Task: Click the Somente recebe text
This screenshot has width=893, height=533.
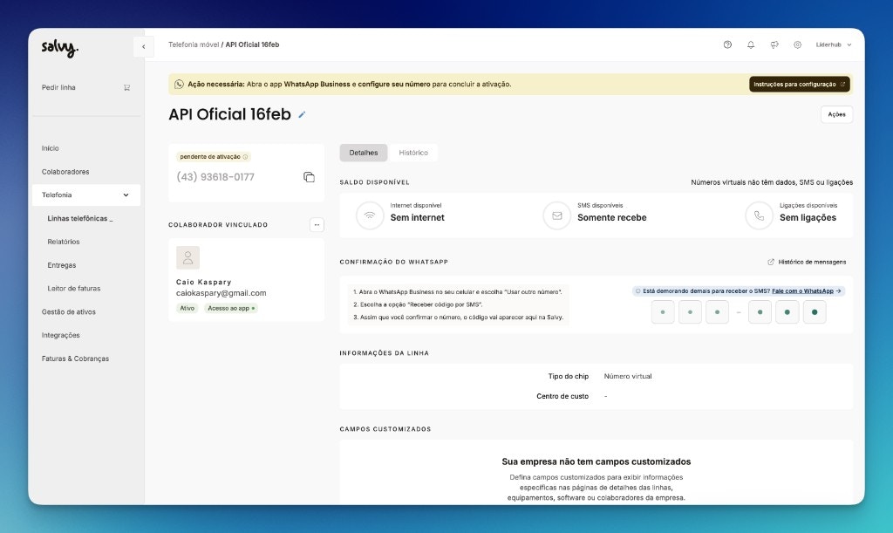Action: [x=611, y=217]
